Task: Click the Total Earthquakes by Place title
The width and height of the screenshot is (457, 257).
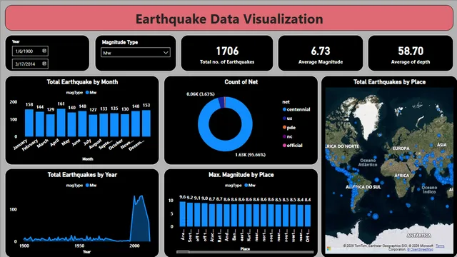Action: (389, 82)
